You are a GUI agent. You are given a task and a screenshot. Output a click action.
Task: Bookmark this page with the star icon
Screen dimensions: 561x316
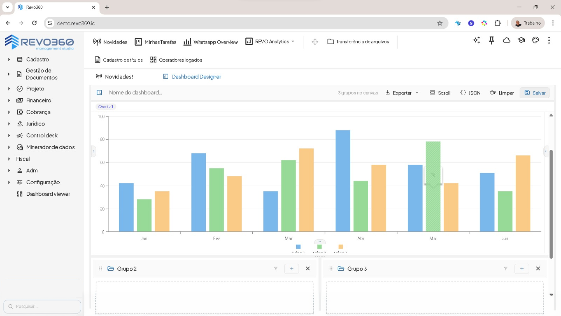coord(440,23)
